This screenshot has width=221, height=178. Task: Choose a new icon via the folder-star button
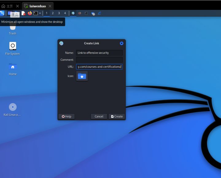(82, 76)
